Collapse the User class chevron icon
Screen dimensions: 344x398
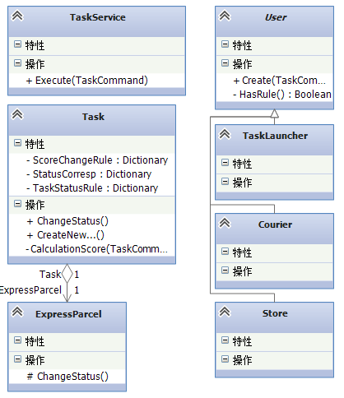[225, 16]
